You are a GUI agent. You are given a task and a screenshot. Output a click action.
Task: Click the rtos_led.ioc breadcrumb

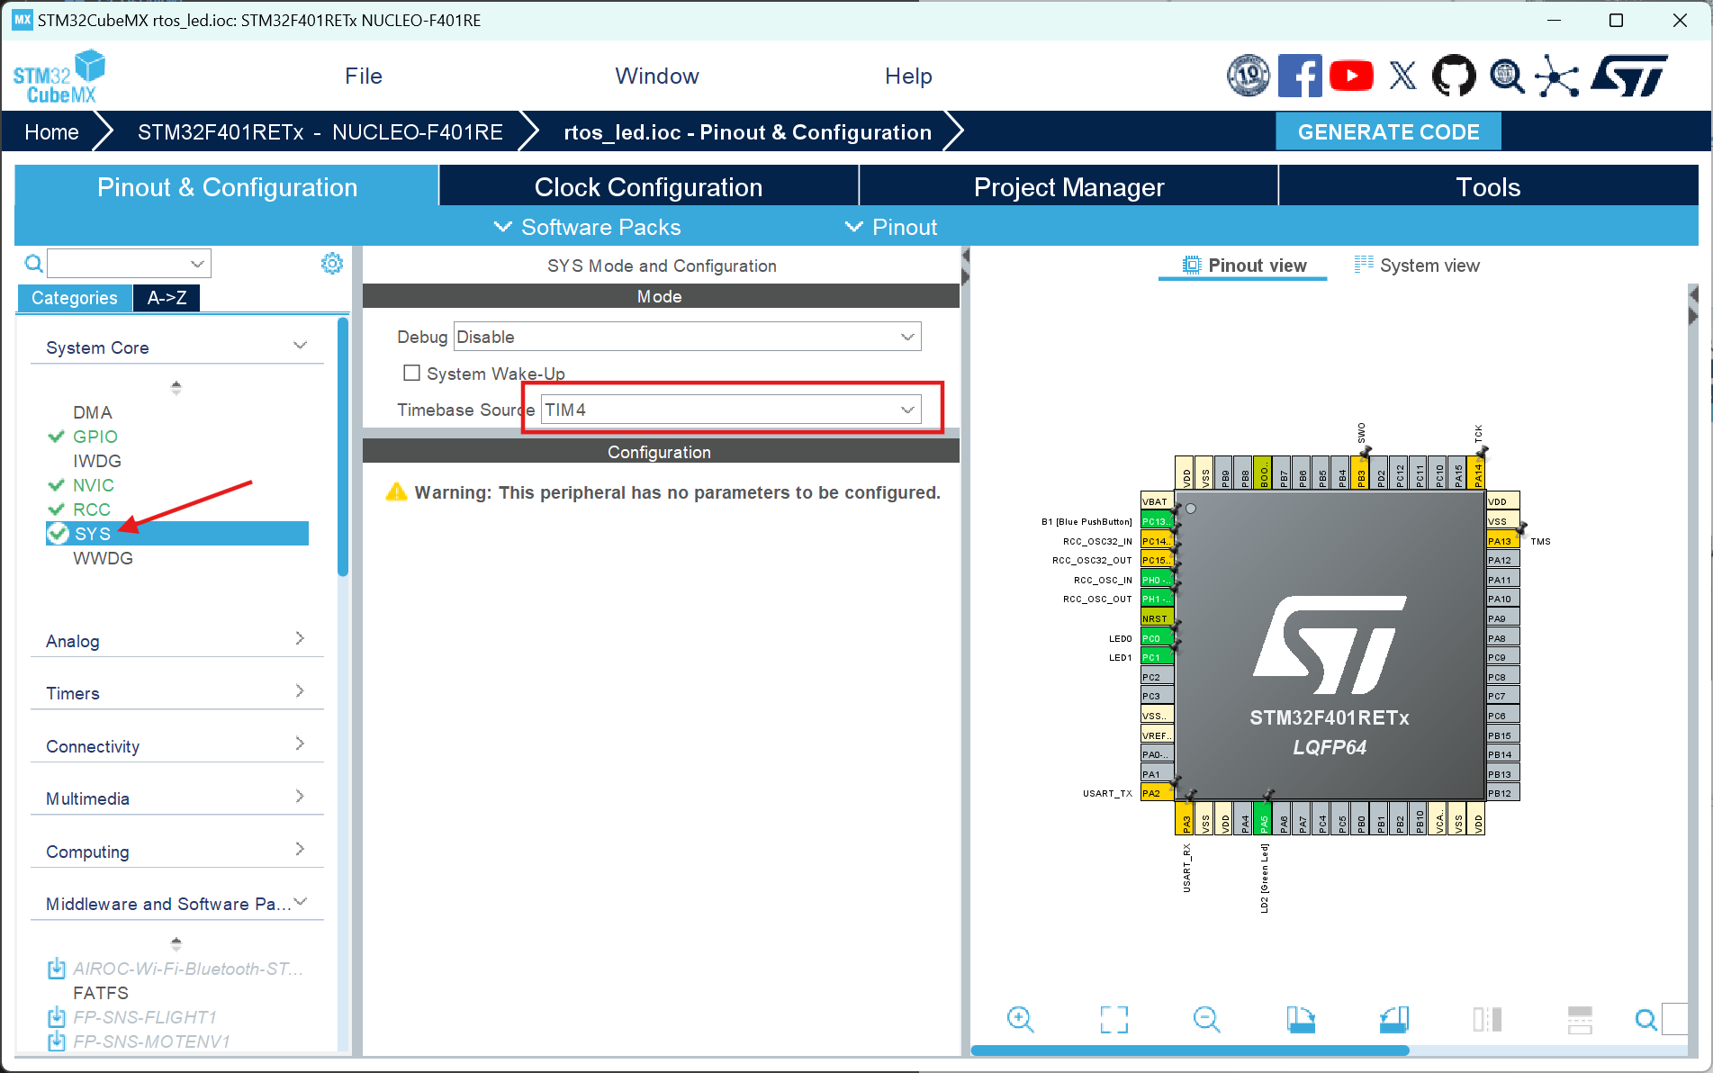point(748,132)
